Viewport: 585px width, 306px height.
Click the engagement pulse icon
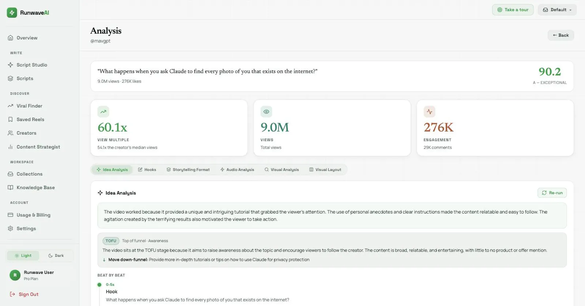[430, 112]
